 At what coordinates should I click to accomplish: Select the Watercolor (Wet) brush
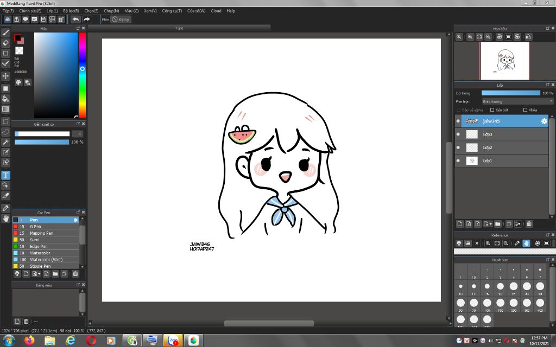pos(46,260)
